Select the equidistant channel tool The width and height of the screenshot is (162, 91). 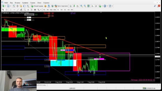(21, 10)
